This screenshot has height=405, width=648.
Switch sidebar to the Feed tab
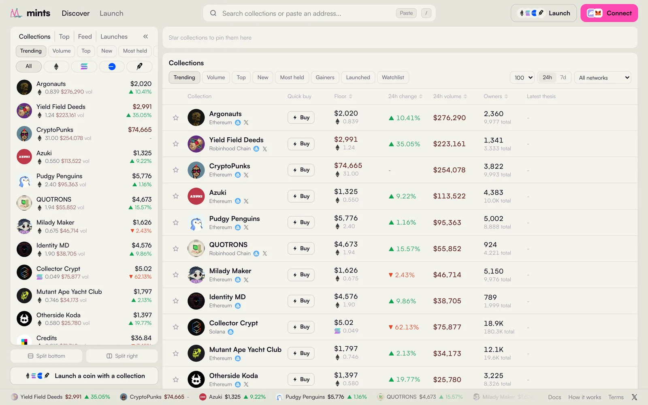85,36
